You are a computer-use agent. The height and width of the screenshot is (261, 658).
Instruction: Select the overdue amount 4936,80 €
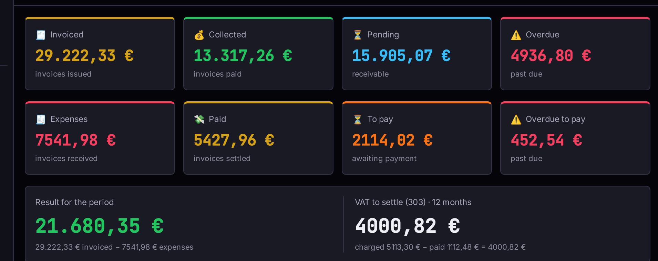(x=551, y=56)
